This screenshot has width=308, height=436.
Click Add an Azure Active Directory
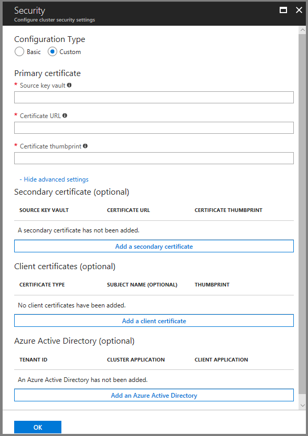click(154, 395)
